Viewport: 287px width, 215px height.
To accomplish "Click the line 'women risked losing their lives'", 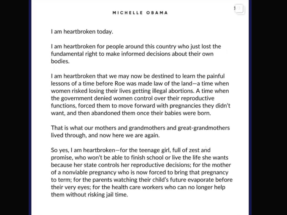I will point(140,91).
